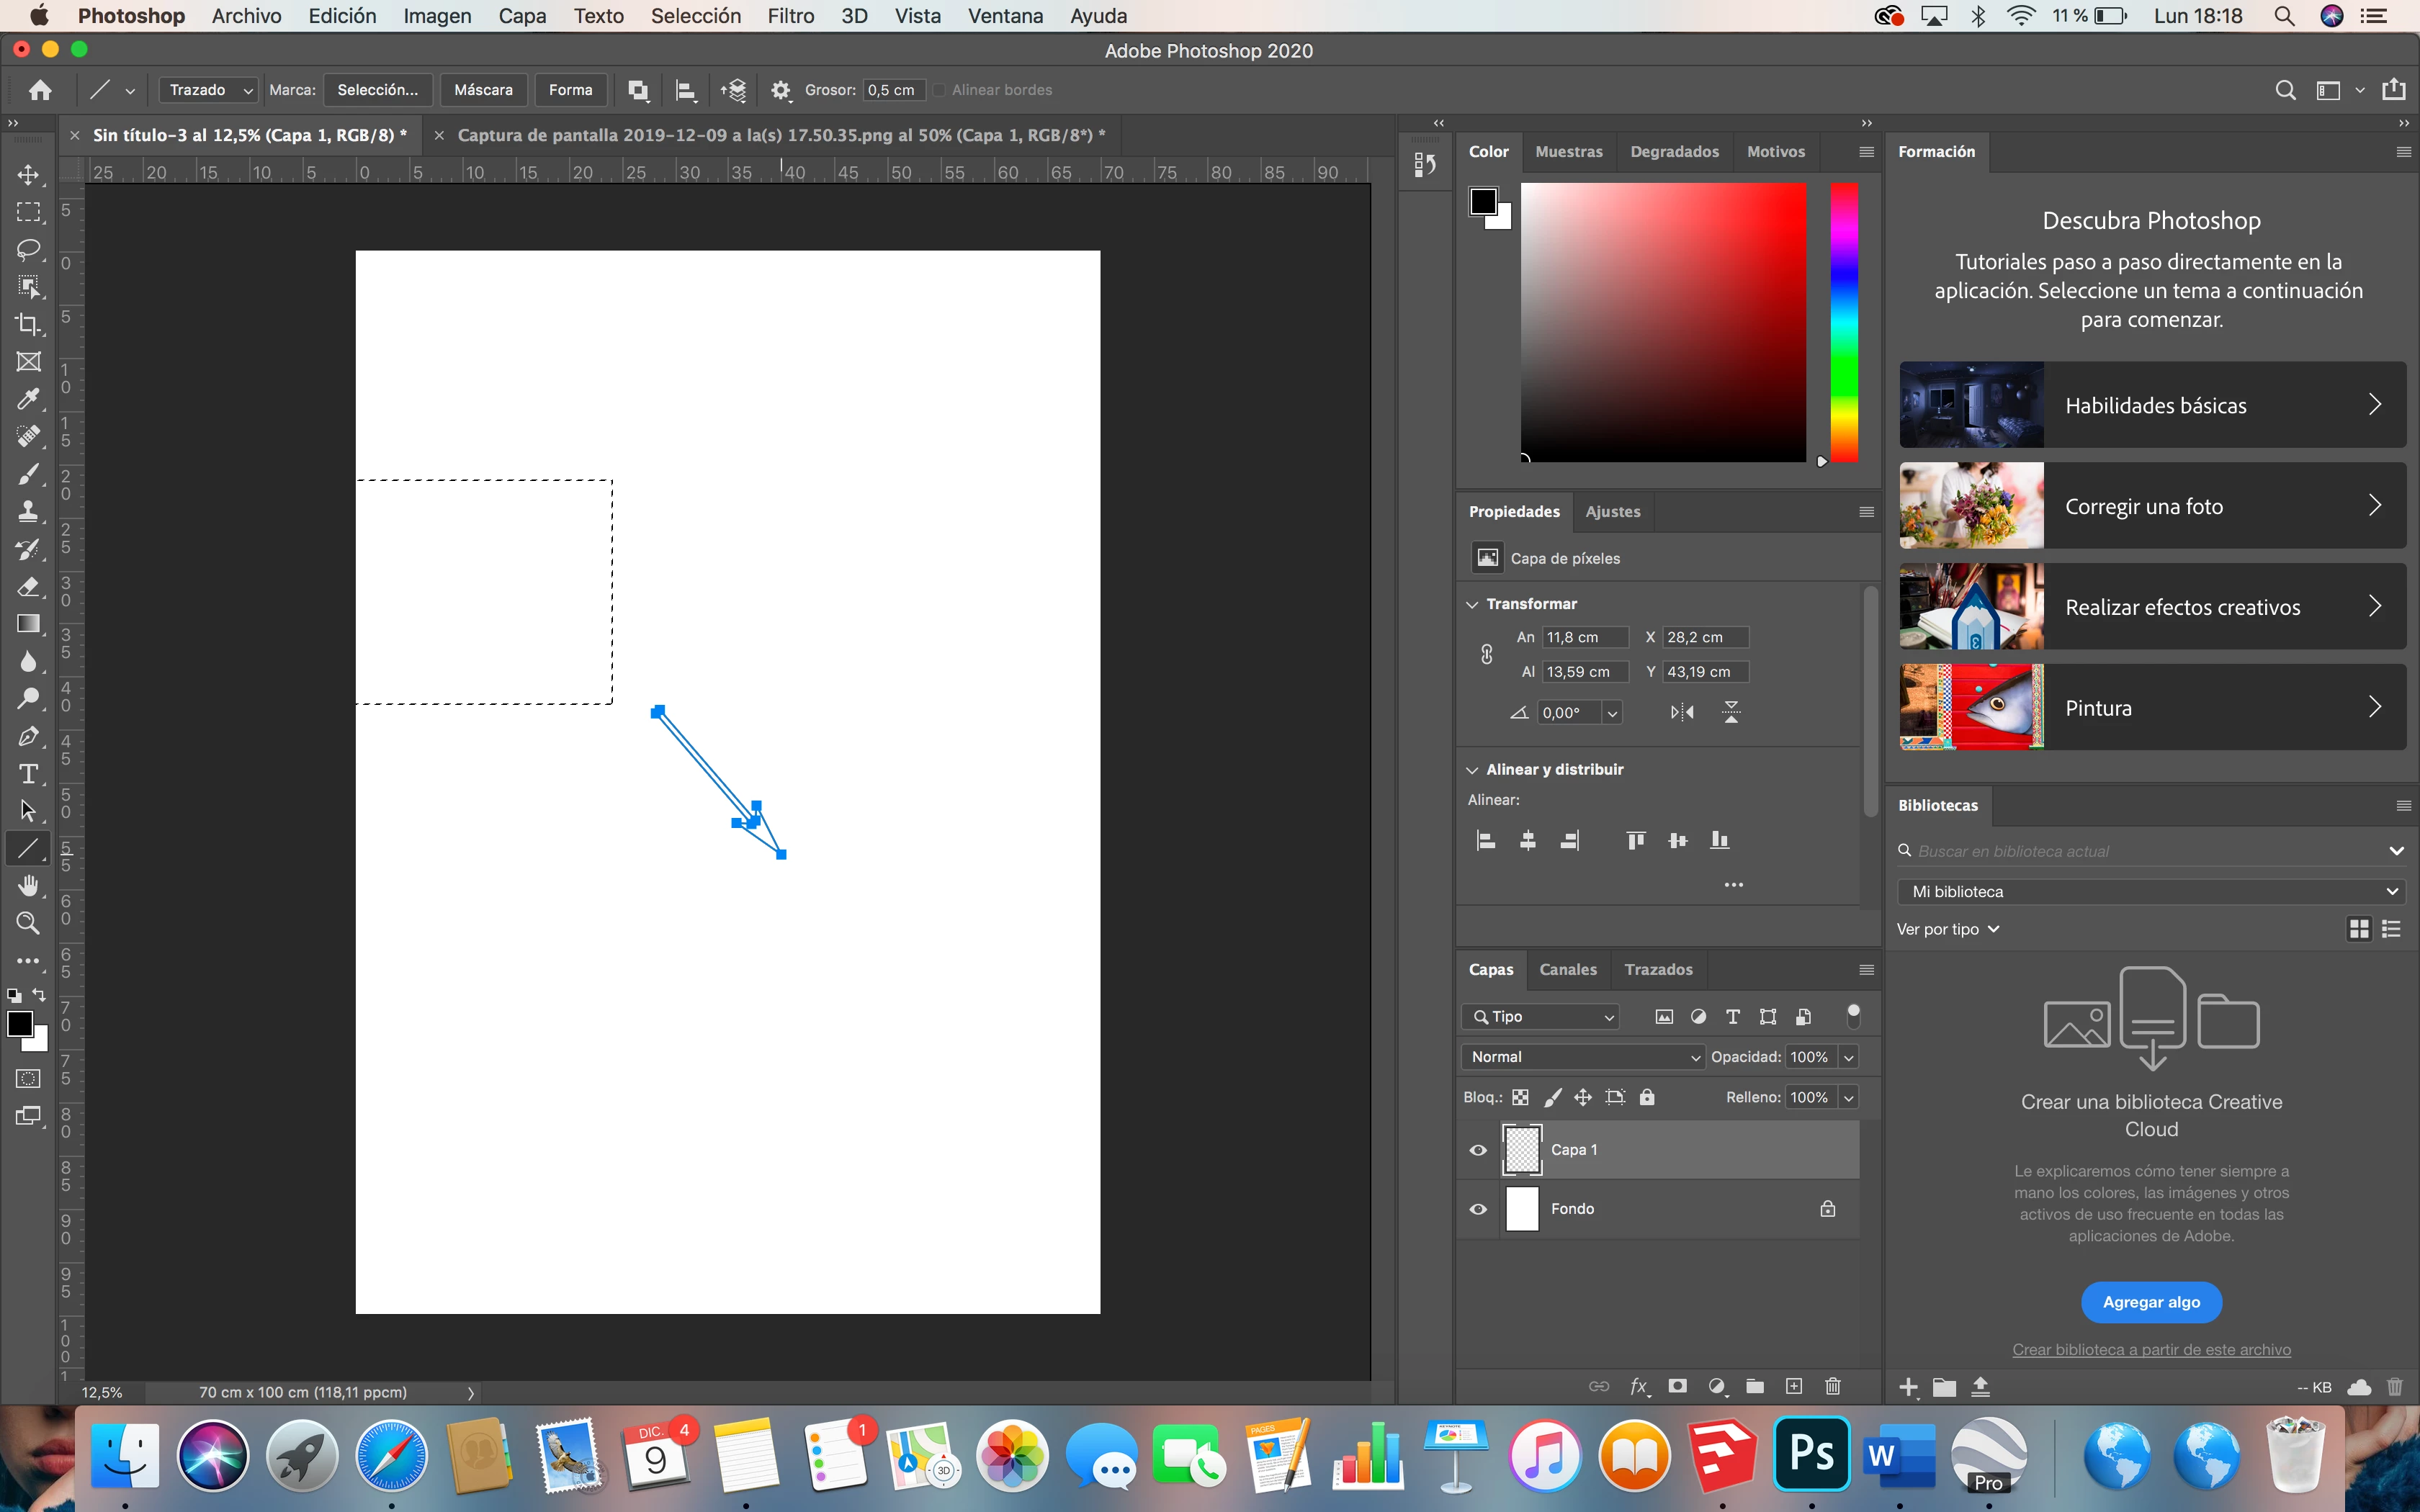Hide the Capa 1 layer

point(1478,1150)
